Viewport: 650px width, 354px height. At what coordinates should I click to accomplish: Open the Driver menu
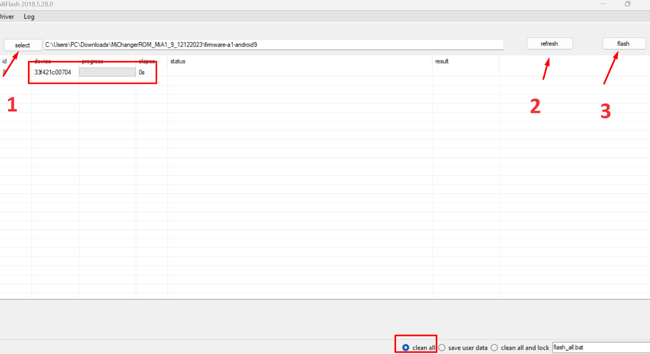click(6, 16)
